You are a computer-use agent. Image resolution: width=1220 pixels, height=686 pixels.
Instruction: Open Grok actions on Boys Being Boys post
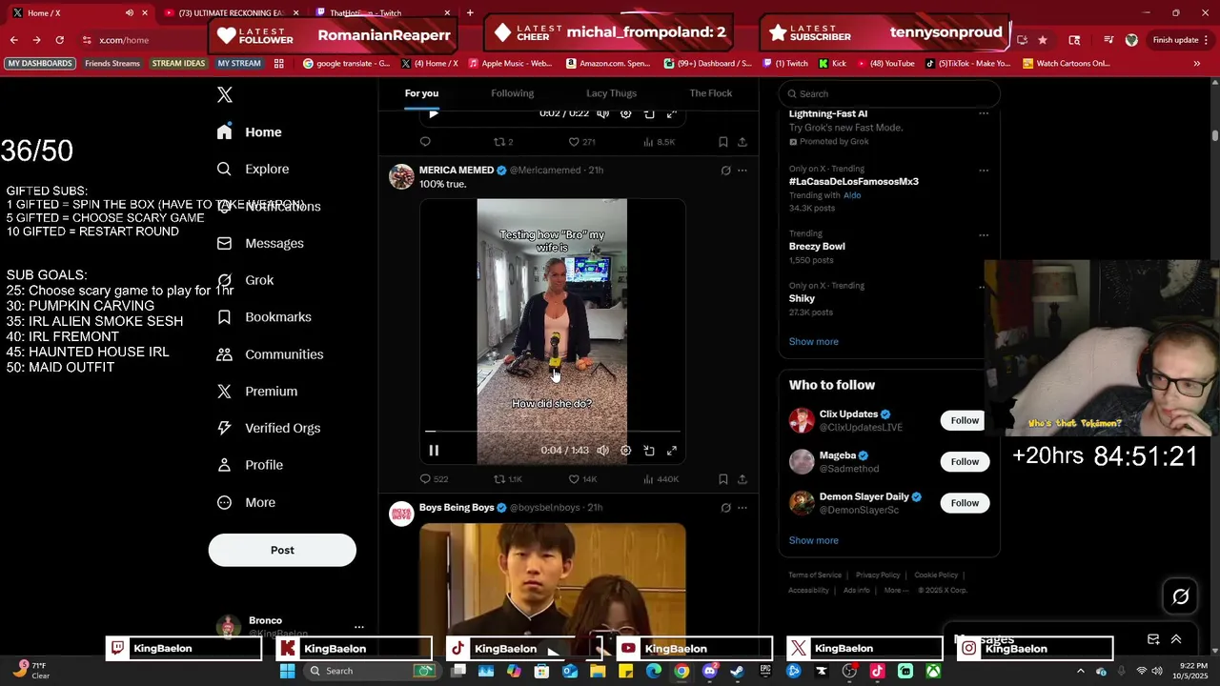tap(725, 508)
